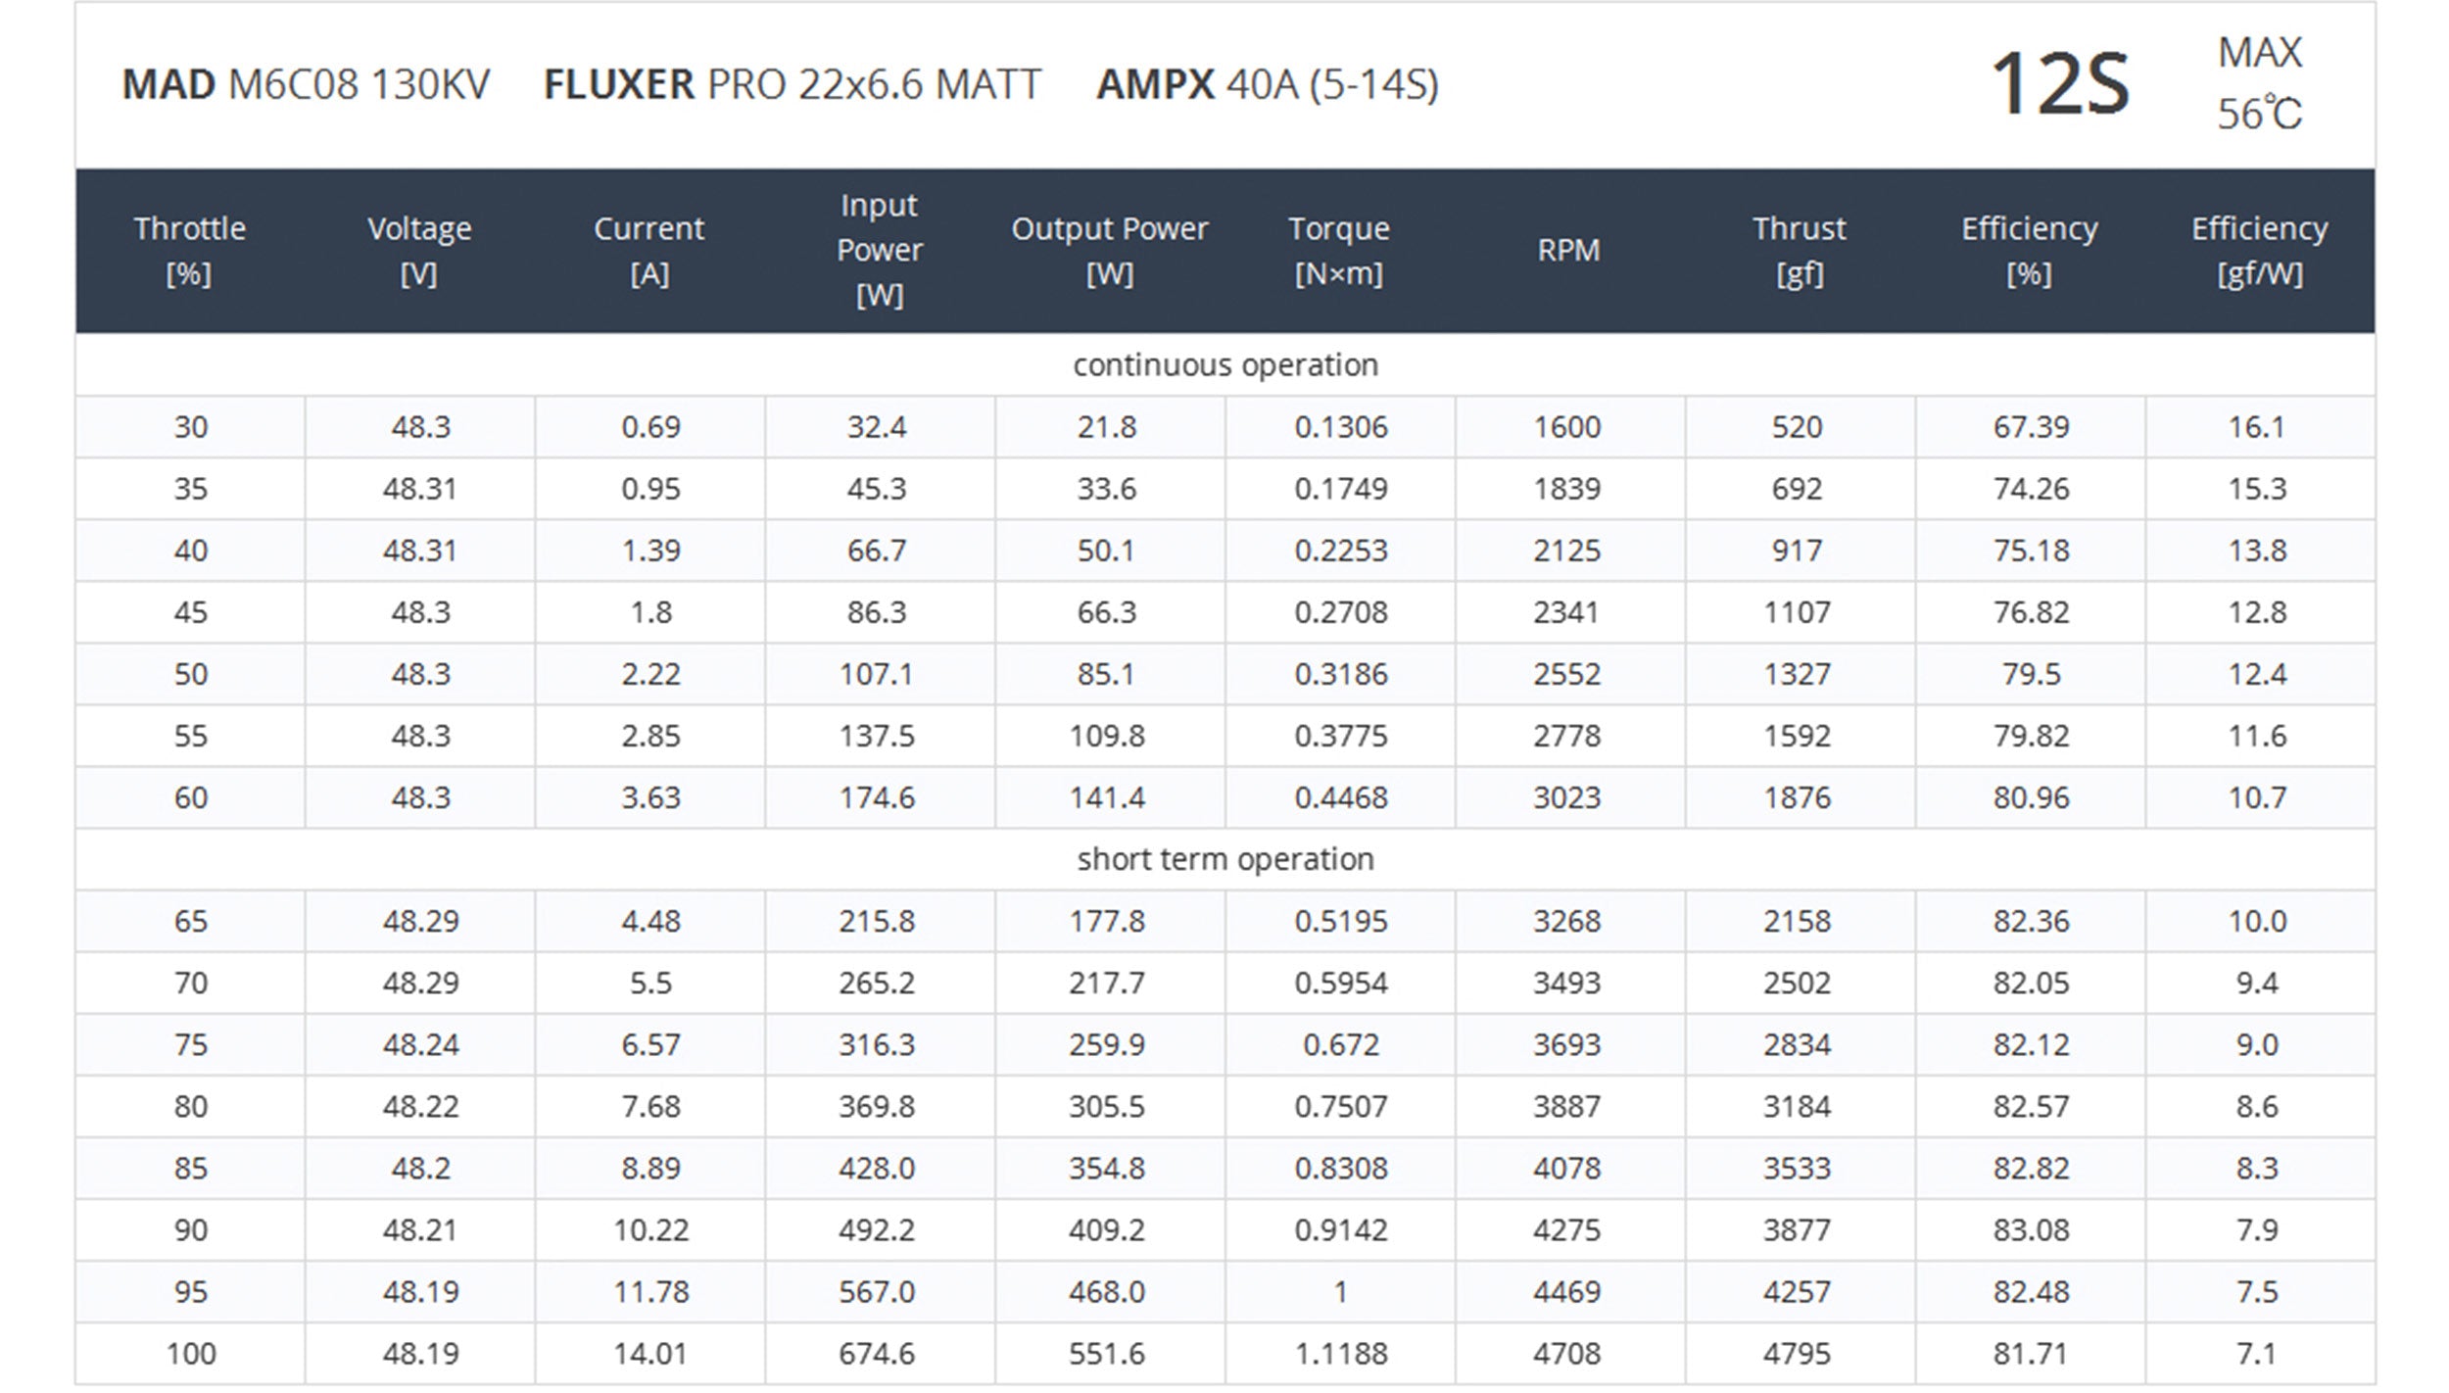Select the Efficiency [%] column header
The width and height of the screenshot is (2449, 1393).
click(x=2029, y=251)
